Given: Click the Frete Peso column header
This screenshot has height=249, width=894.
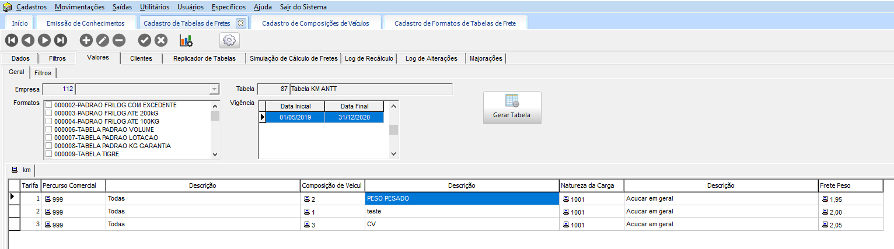Looking at the screenshot, I should coord(850,185).
